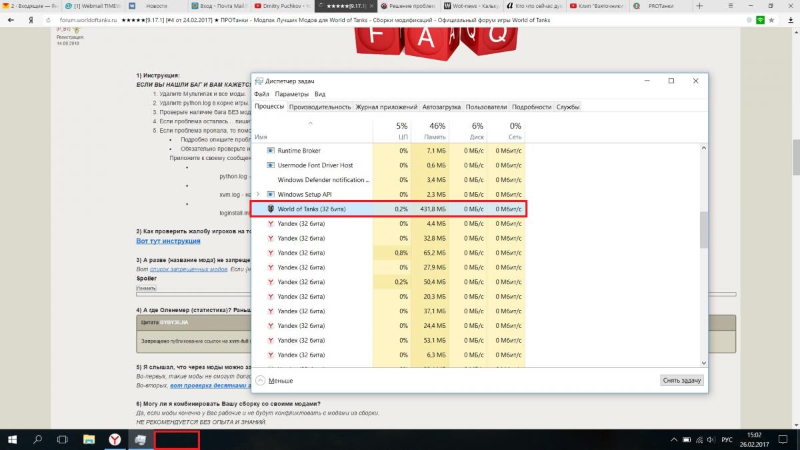
Task: Click the browser back arrow
Action: 11,20
